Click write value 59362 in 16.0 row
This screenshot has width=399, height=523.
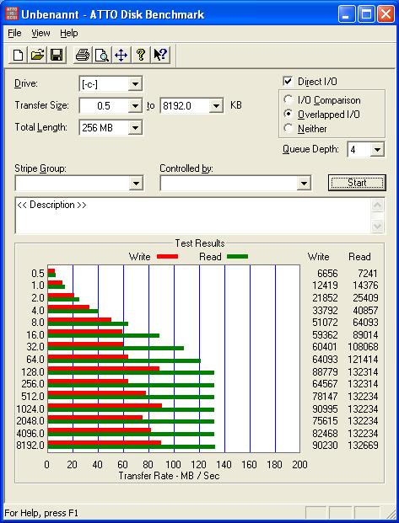(x=325, y=335)
